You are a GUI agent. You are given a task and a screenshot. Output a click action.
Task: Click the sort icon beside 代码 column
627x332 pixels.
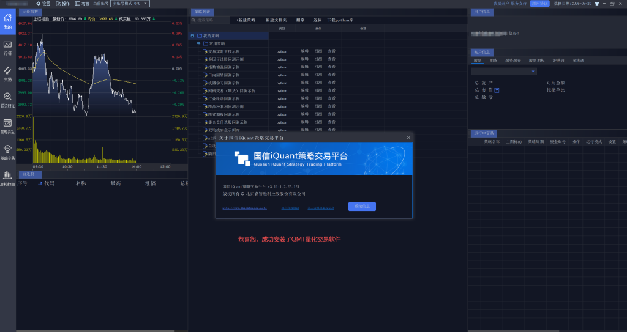(x=40, y=183)
